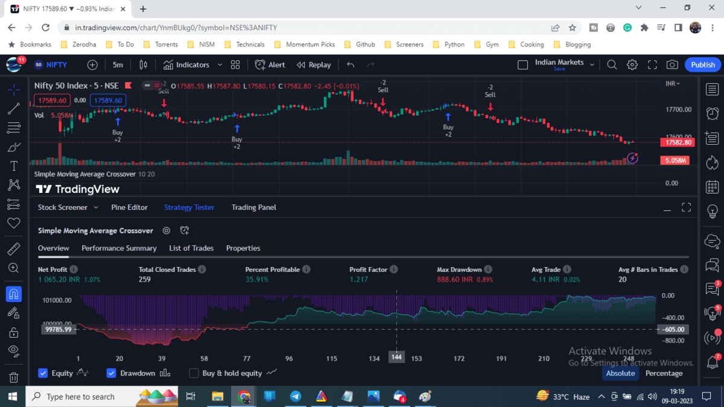
Task: Select the Trend Line drawing tool
Action: pos(13,109)
